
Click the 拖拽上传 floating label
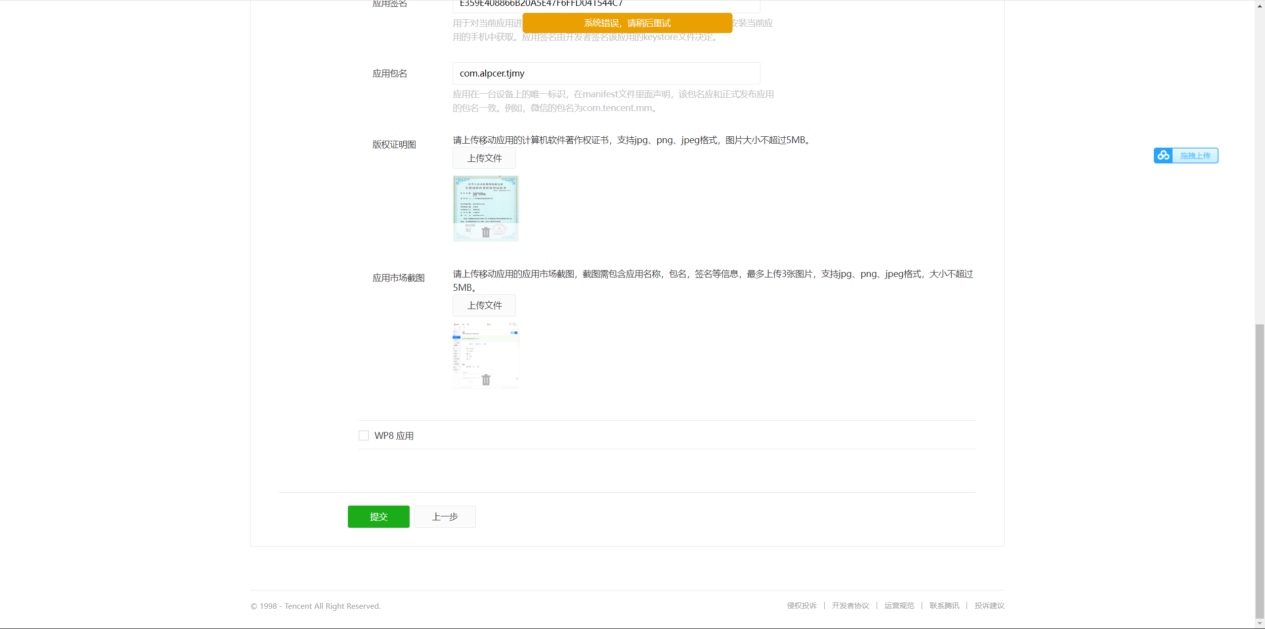tap(1195, 156)
